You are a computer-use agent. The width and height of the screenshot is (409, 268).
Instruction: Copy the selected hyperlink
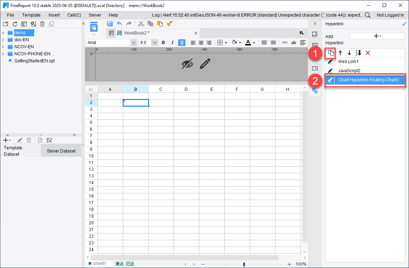coord(330,53)
